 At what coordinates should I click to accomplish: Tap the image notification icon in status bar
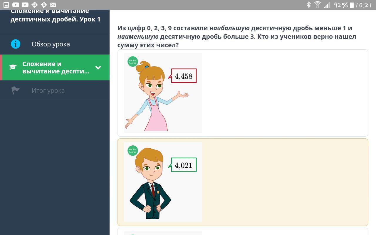(6, 5)
